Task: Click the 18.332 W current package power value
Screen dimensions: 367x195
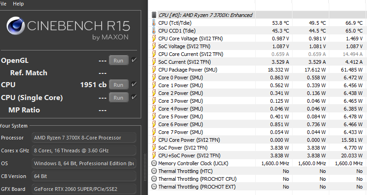Action: pos(279,70)
